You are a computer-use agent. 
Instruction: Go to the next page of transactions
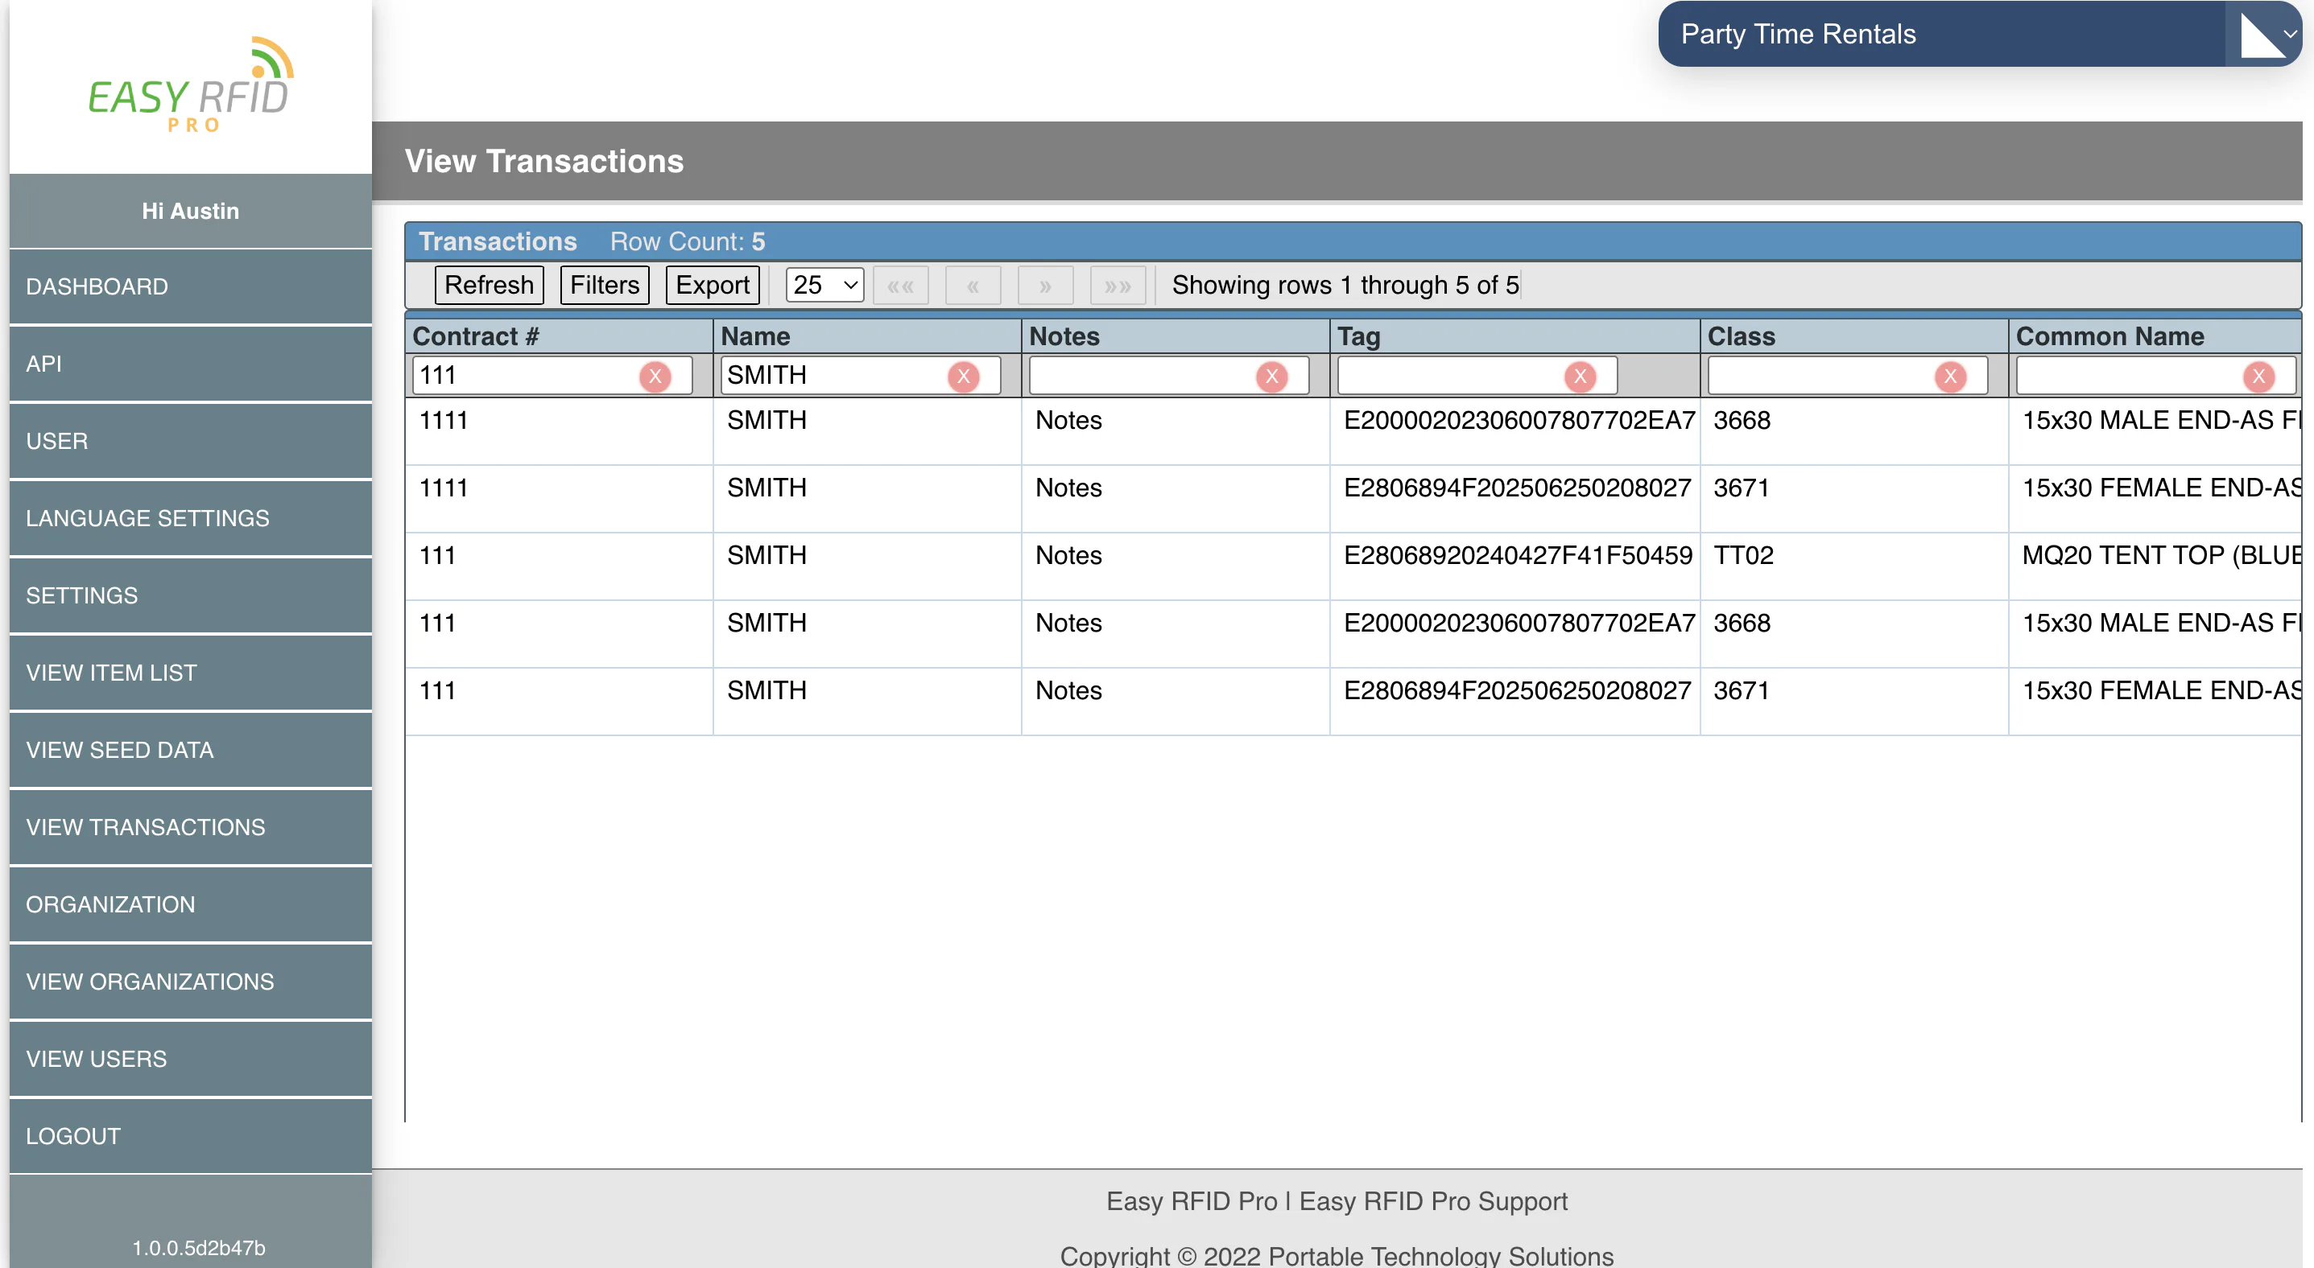click(x=1046, y=286)
